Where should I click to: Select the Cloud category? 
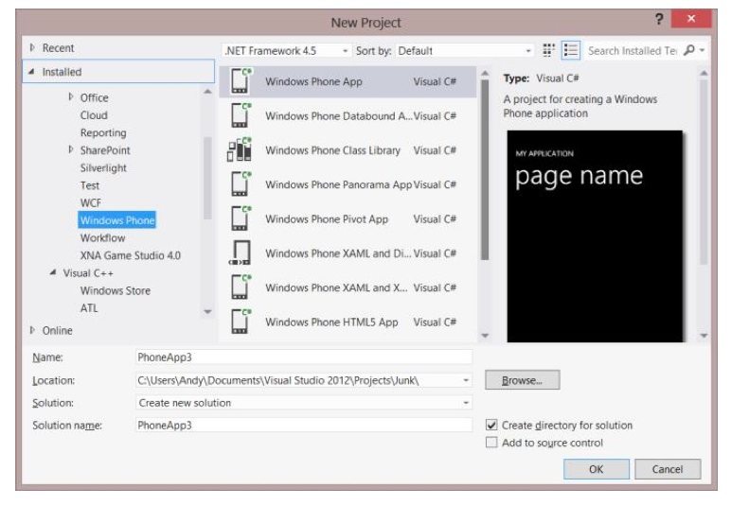tap(94, 115)
